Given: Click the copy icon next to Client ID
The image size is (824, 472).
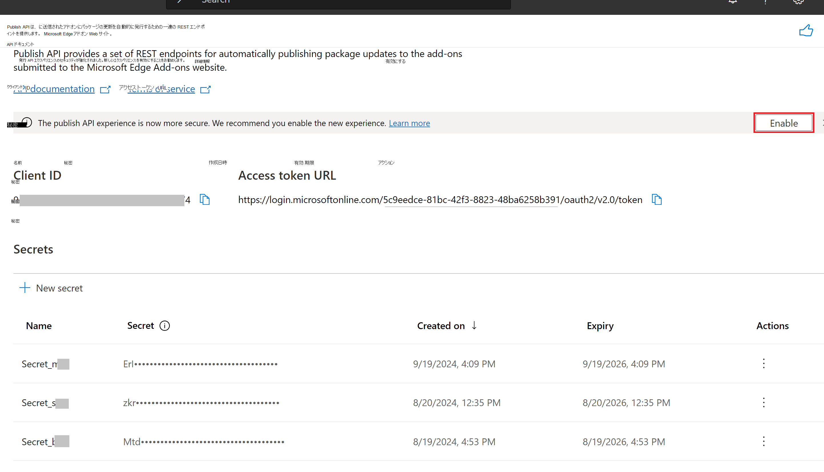Looking at the screenshot, I should [205, 199].
